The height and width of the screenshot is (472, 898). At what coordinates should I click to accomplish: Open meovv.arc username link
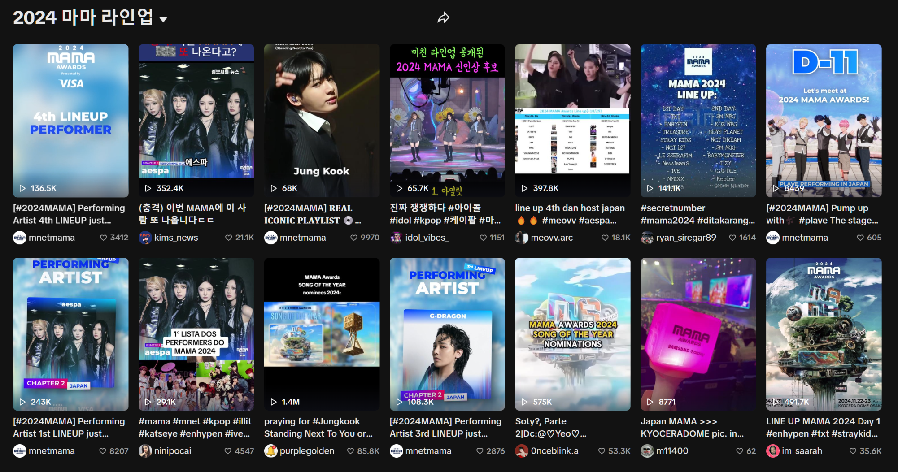click(x=552, y=238)
